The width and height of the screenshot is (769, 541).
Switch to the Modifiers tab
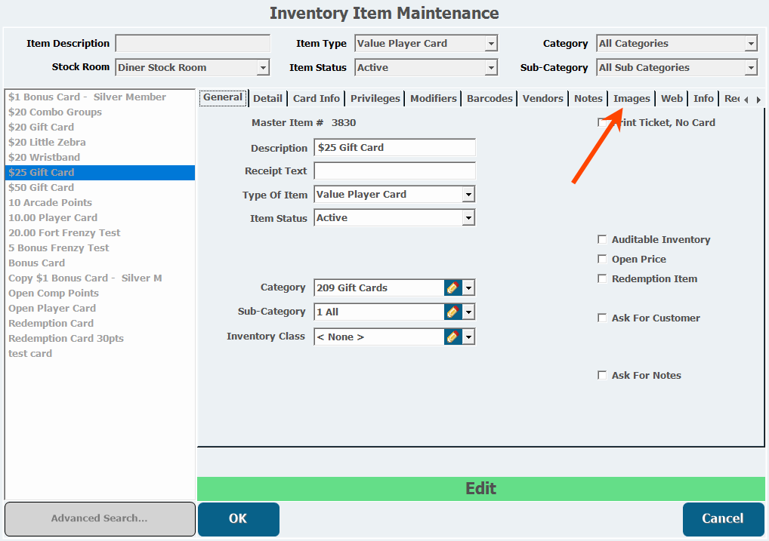(x=434, y=99)
